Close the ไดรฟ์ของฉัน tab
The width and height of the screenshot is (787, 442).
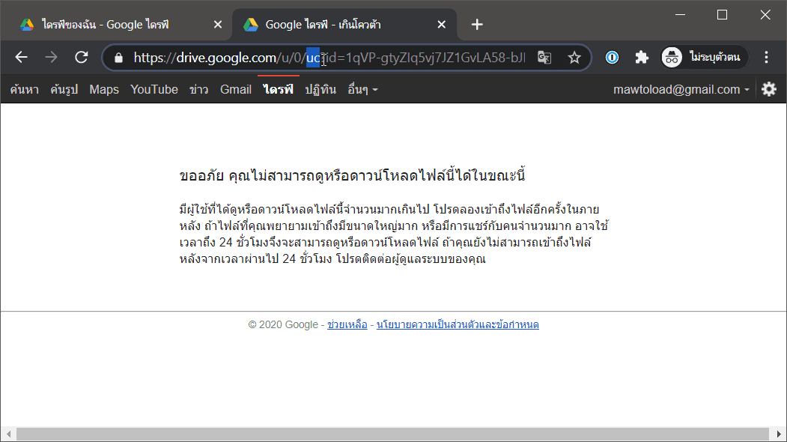(218, 25)
